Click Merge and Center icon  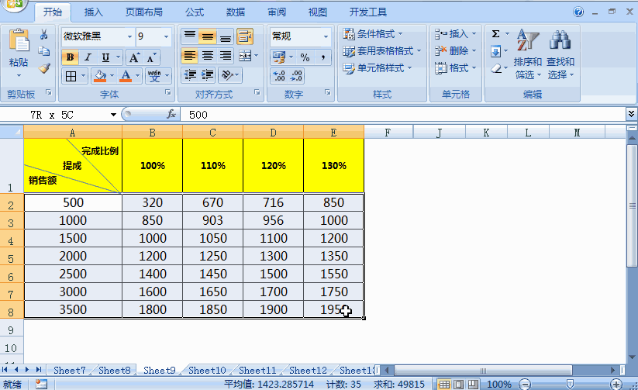pos(245,55)
